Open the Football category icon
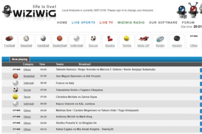202x134 pixels. [9, 38]
